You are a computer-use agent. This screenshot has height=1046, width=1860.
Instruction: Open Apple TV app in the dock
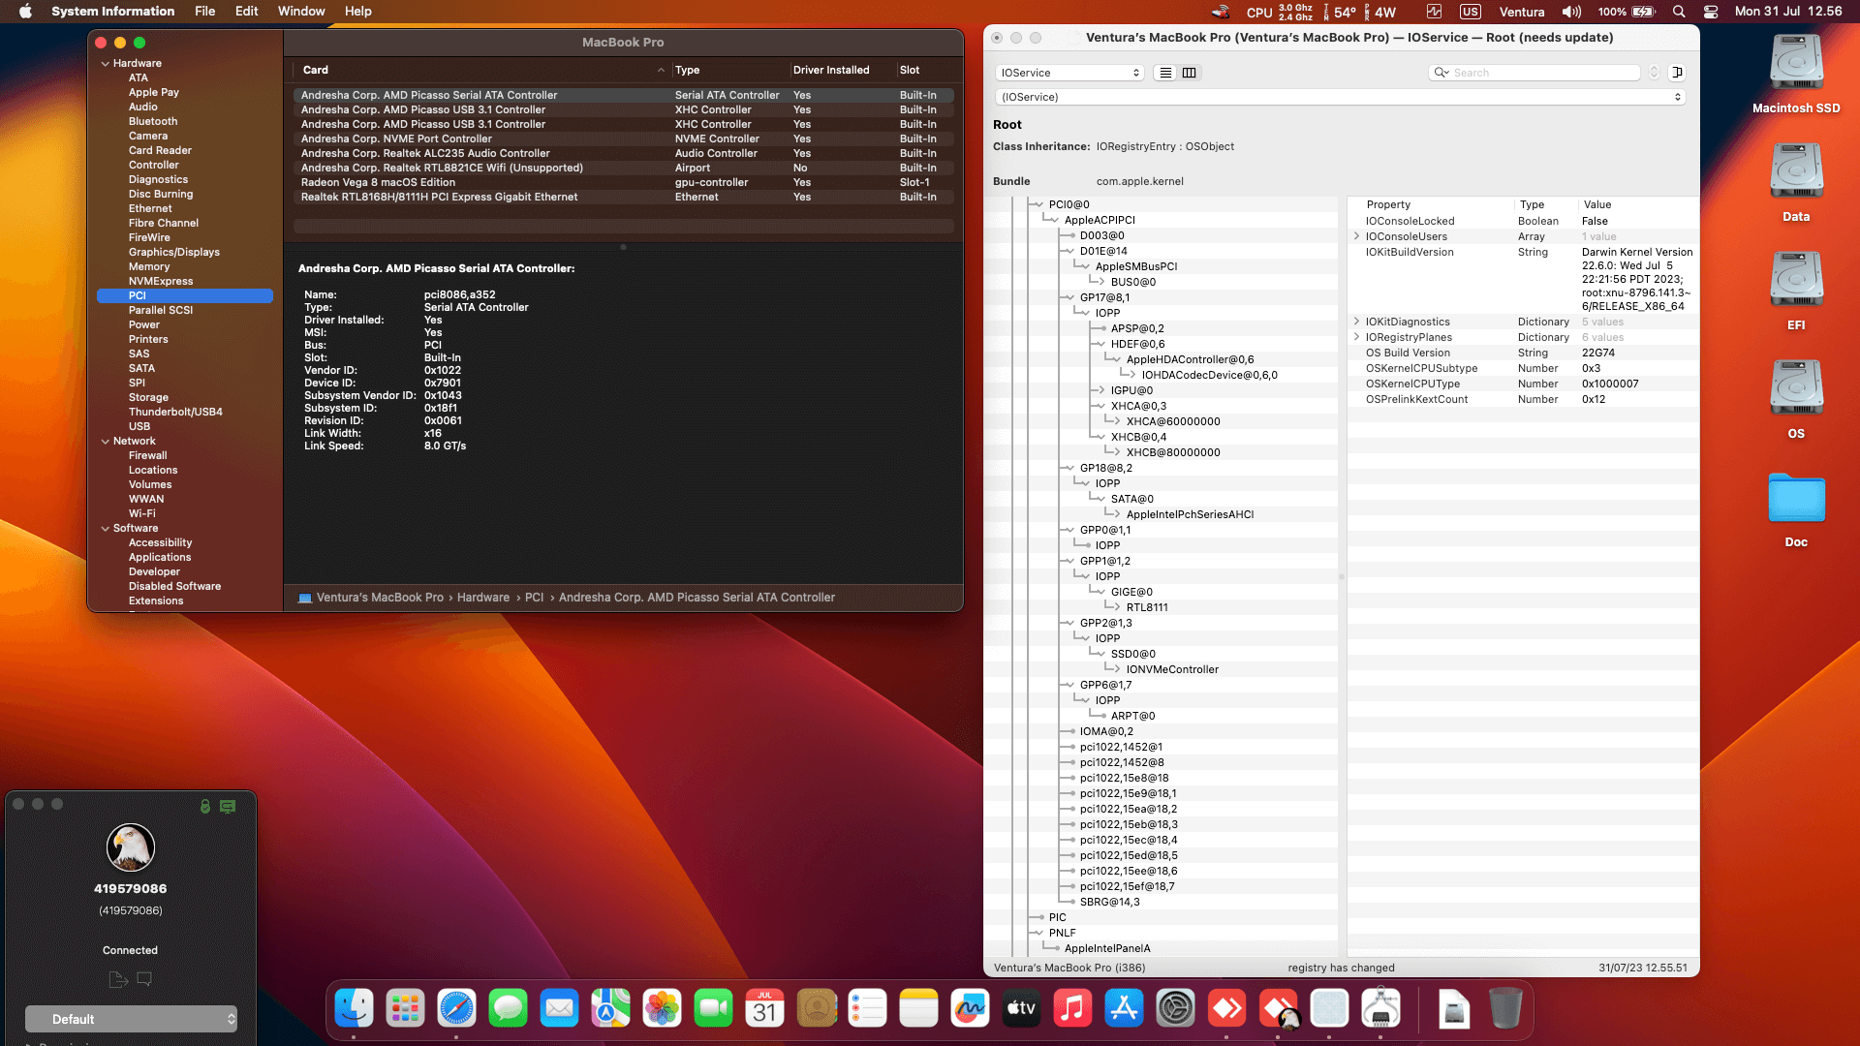[x=1021, y=1009]
